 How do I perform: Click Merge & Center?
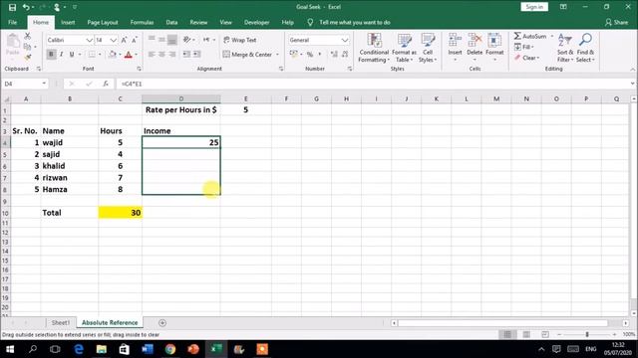pos(247,54)
